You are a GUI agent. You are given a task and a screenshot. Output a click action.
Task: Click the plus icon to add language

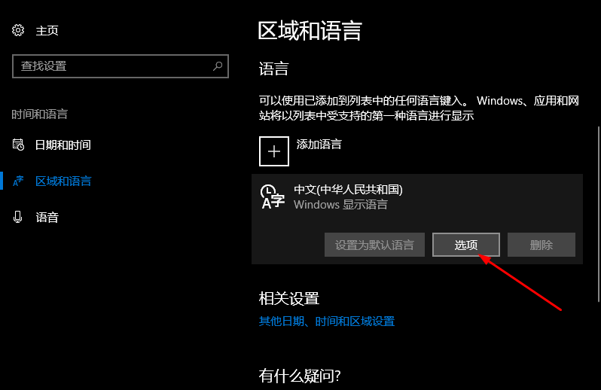[x=274, y=151]
